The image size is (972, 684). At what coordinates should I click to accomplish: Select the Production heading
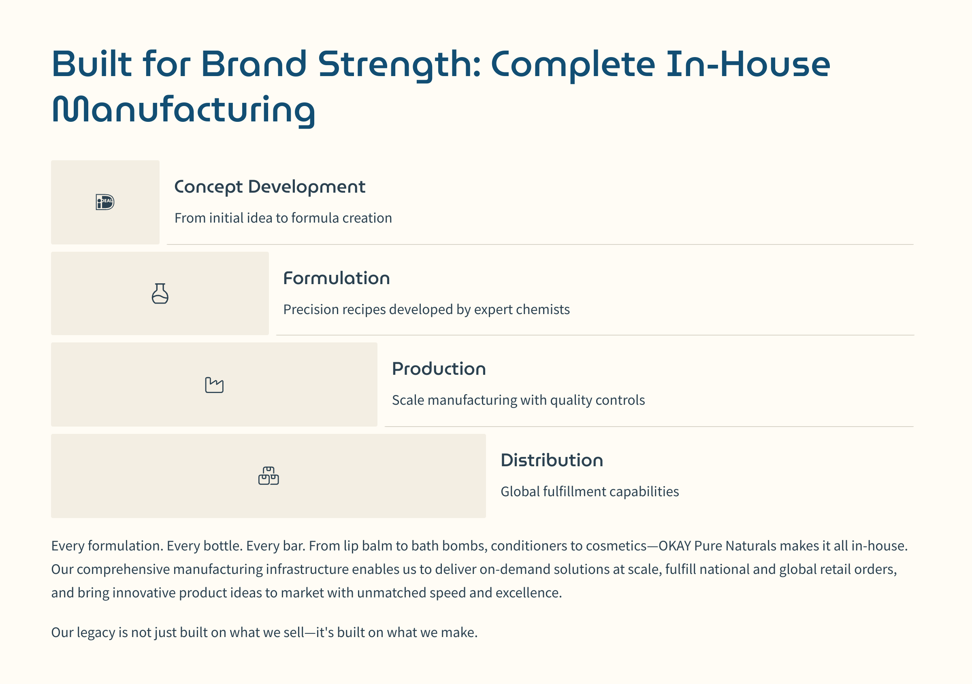pos(439,369)
